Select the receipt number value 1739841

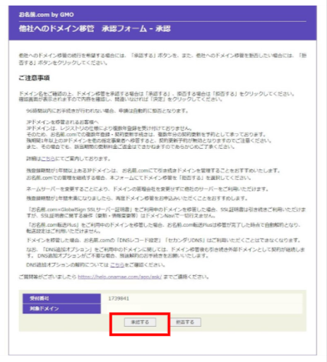[119, 298]
